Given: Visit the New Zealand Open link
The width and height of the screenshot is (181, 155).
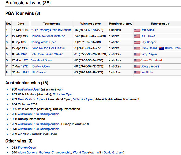Looking at the screenshot, I should [x=31, y=99].
